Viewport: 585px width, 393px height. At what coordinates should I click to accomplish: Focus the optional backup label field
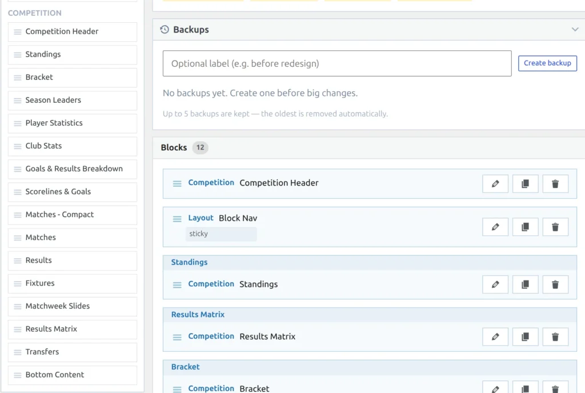(337, 63)
